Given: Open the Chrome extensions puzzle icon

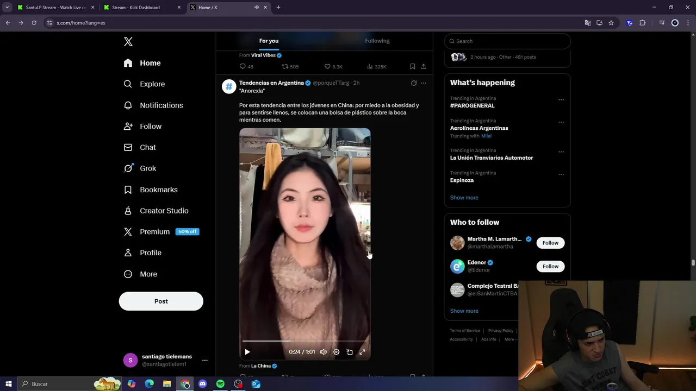Looking at the screenshot, I should (x=643, y=23).
